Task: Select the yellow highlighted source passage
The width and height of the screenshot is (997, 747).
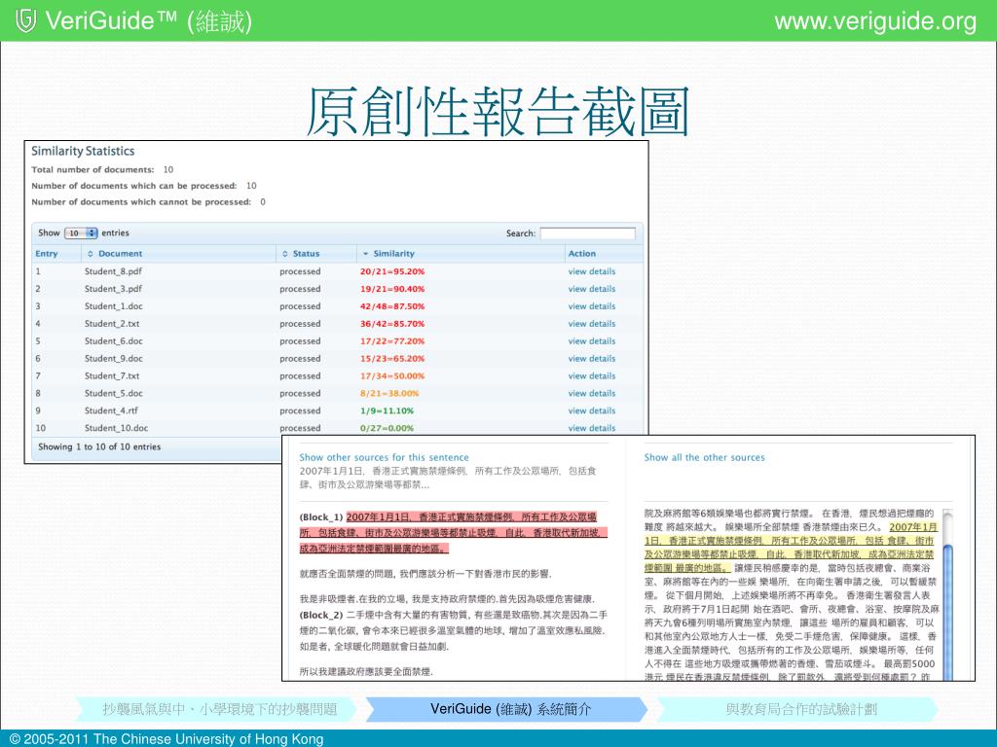Action: [790, 547]
